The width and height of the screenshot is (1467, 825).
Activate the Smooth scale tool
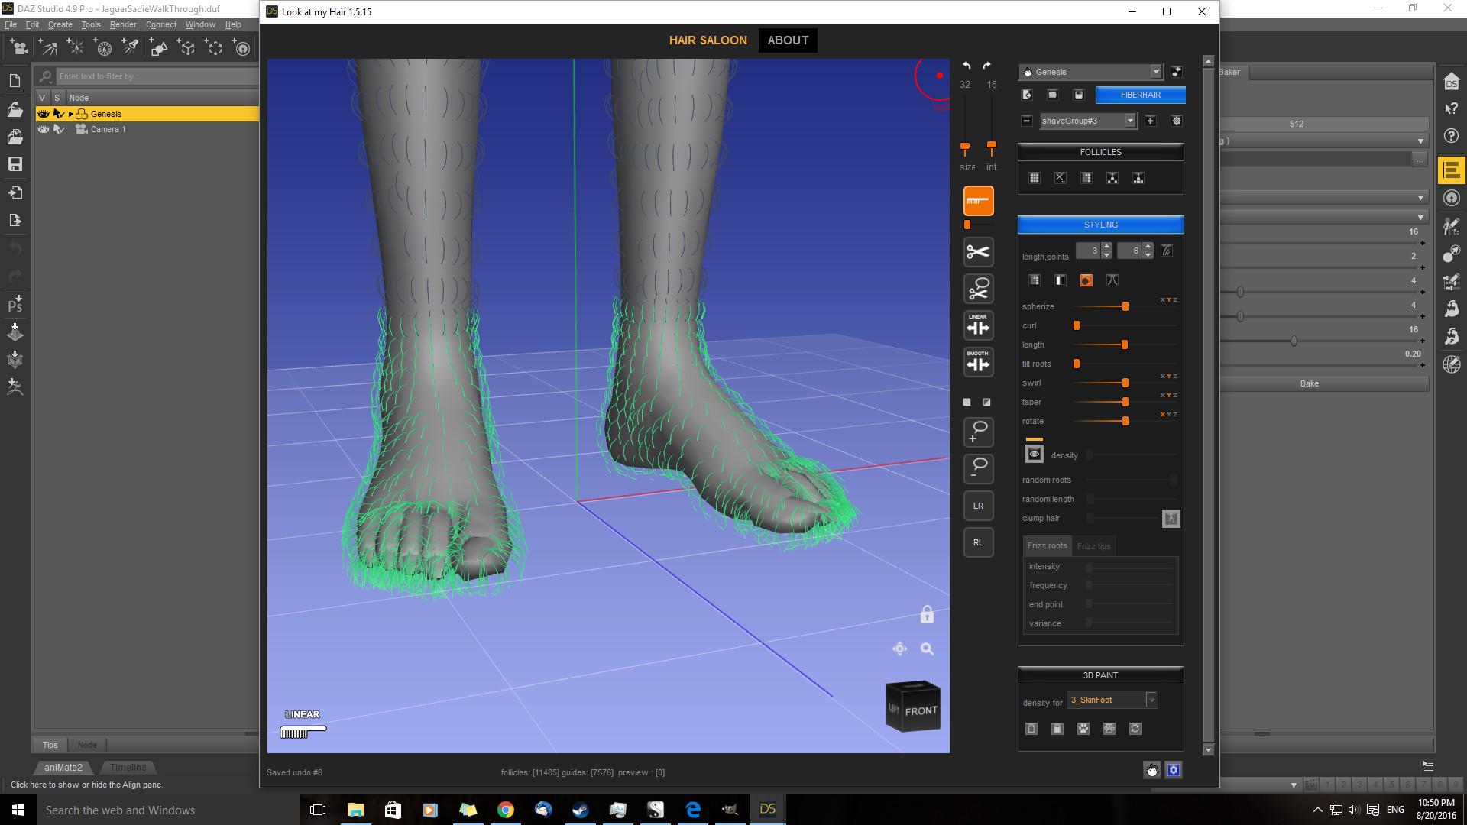978,362
